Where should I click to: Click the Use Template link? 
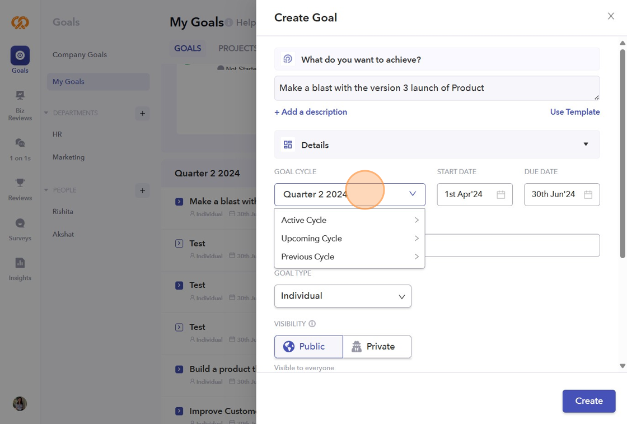click(x=575, y=112)
